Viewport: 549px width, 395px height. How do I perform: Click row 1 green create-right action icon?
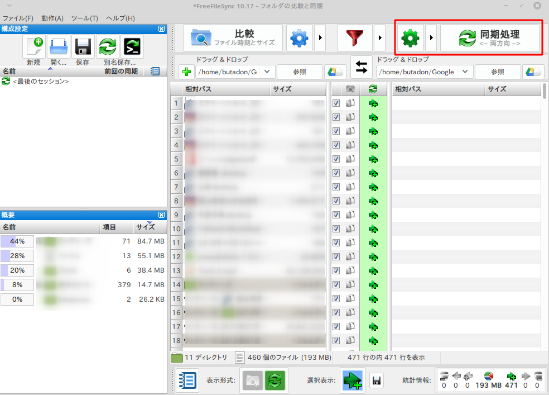tap(373, 103)
